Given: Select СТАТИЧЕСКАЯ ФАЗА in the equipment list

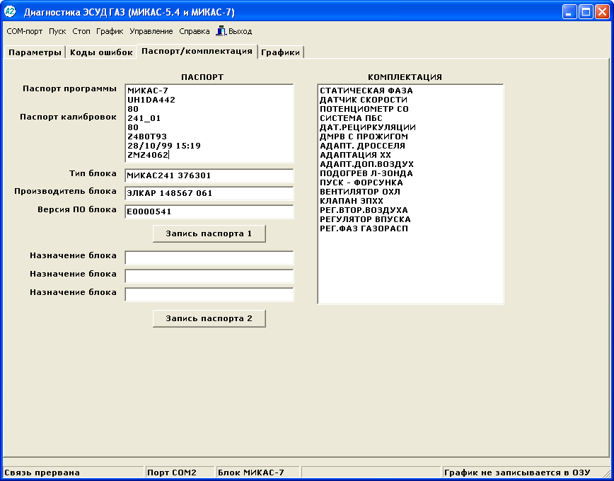Looking at the screenshot, I should (366, 91).
